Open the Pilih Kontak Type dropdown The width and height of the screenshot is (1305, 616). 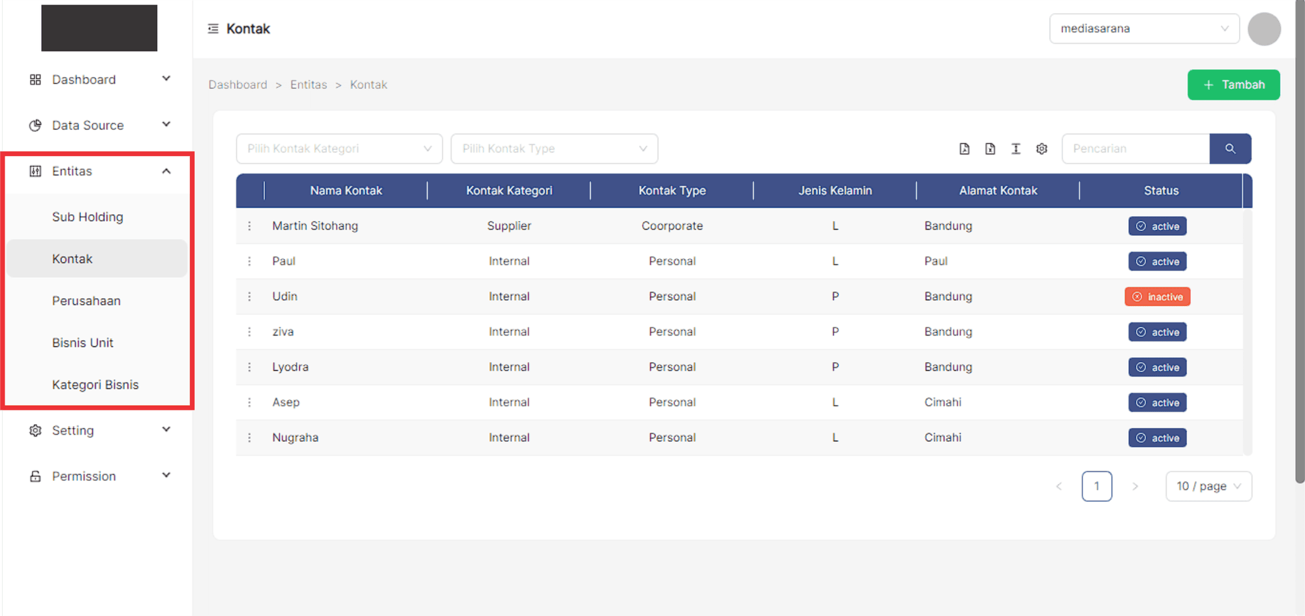[554, 149]
